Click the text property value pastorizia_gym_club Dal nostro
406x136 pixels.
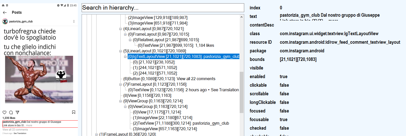pos(330,16)
